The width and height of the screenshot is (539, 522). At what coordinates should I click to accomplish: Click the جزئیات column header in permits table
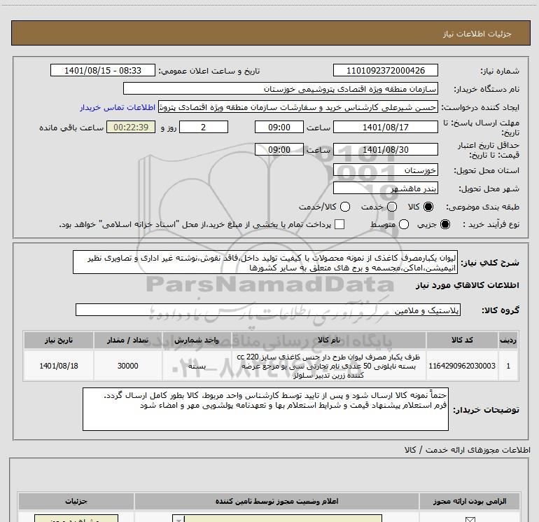point(76,501)
